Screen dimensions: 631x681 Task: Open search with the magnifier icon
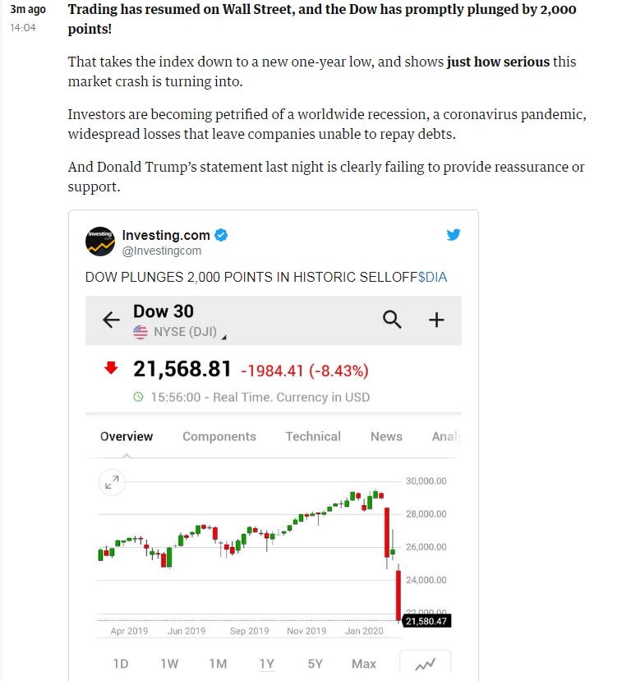pos(392,320)
